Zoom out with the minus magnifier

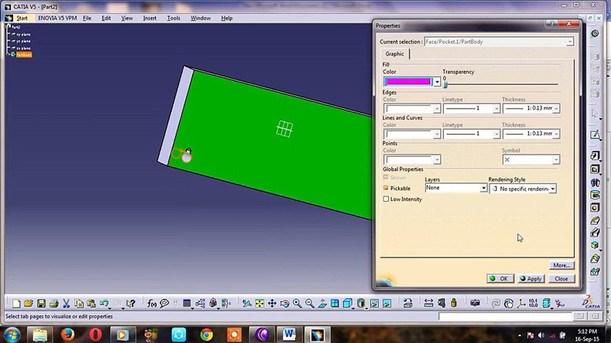310,303
